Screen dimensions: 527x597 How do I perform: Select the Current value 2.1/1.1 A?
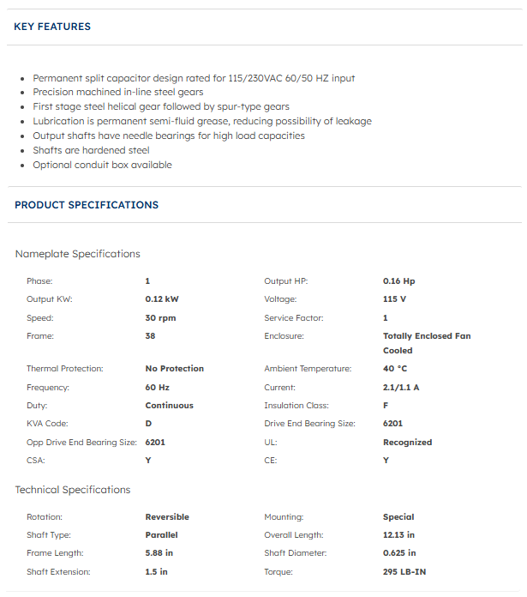(401, 388)
